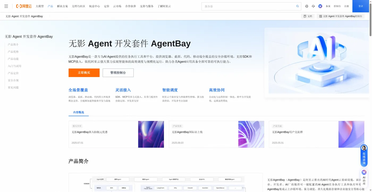372x192 pixels.
Task: Click the 产品简介 section heading
Action: (x=78, y=161)
